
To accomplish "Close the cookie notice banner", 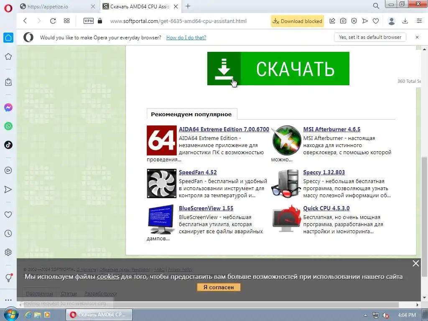I will point(416,263).
